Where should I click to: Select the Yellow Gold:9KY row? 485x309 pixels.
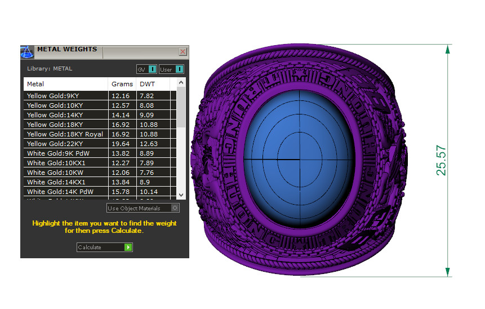[65, 96]
